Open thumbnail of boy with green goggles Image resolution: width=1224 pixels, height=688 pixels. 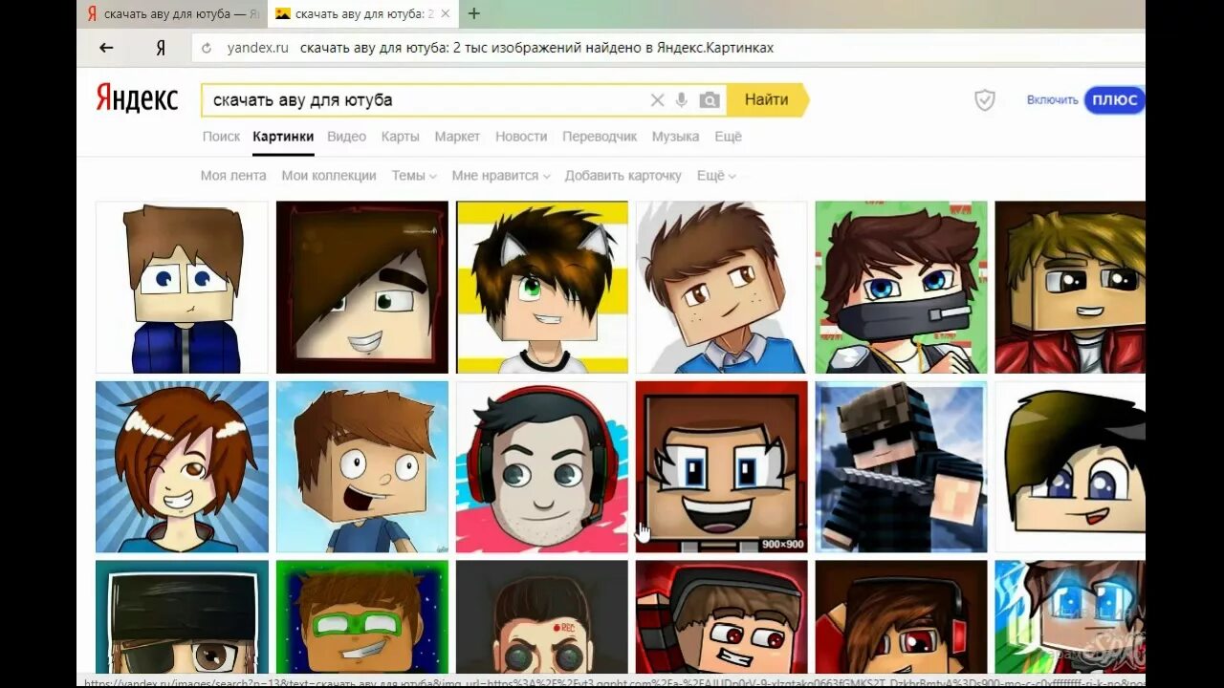pyautogui.click(x=361, y=617)
